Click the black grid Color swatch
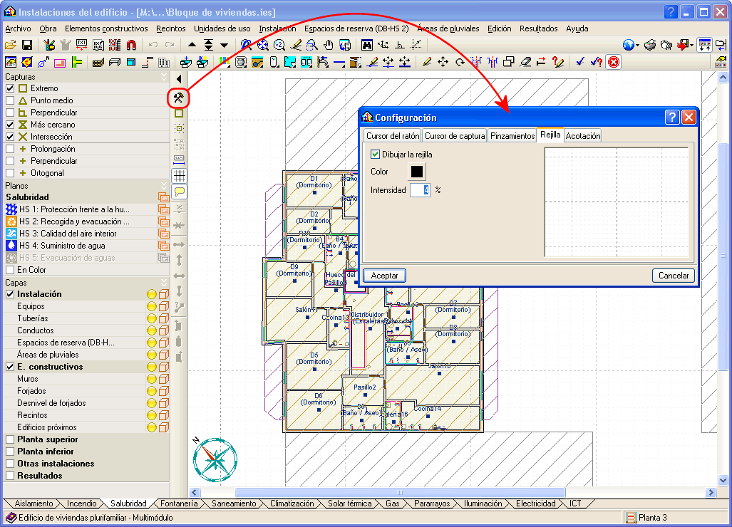Screen dimensions: 732x527 tap(416, 172)
